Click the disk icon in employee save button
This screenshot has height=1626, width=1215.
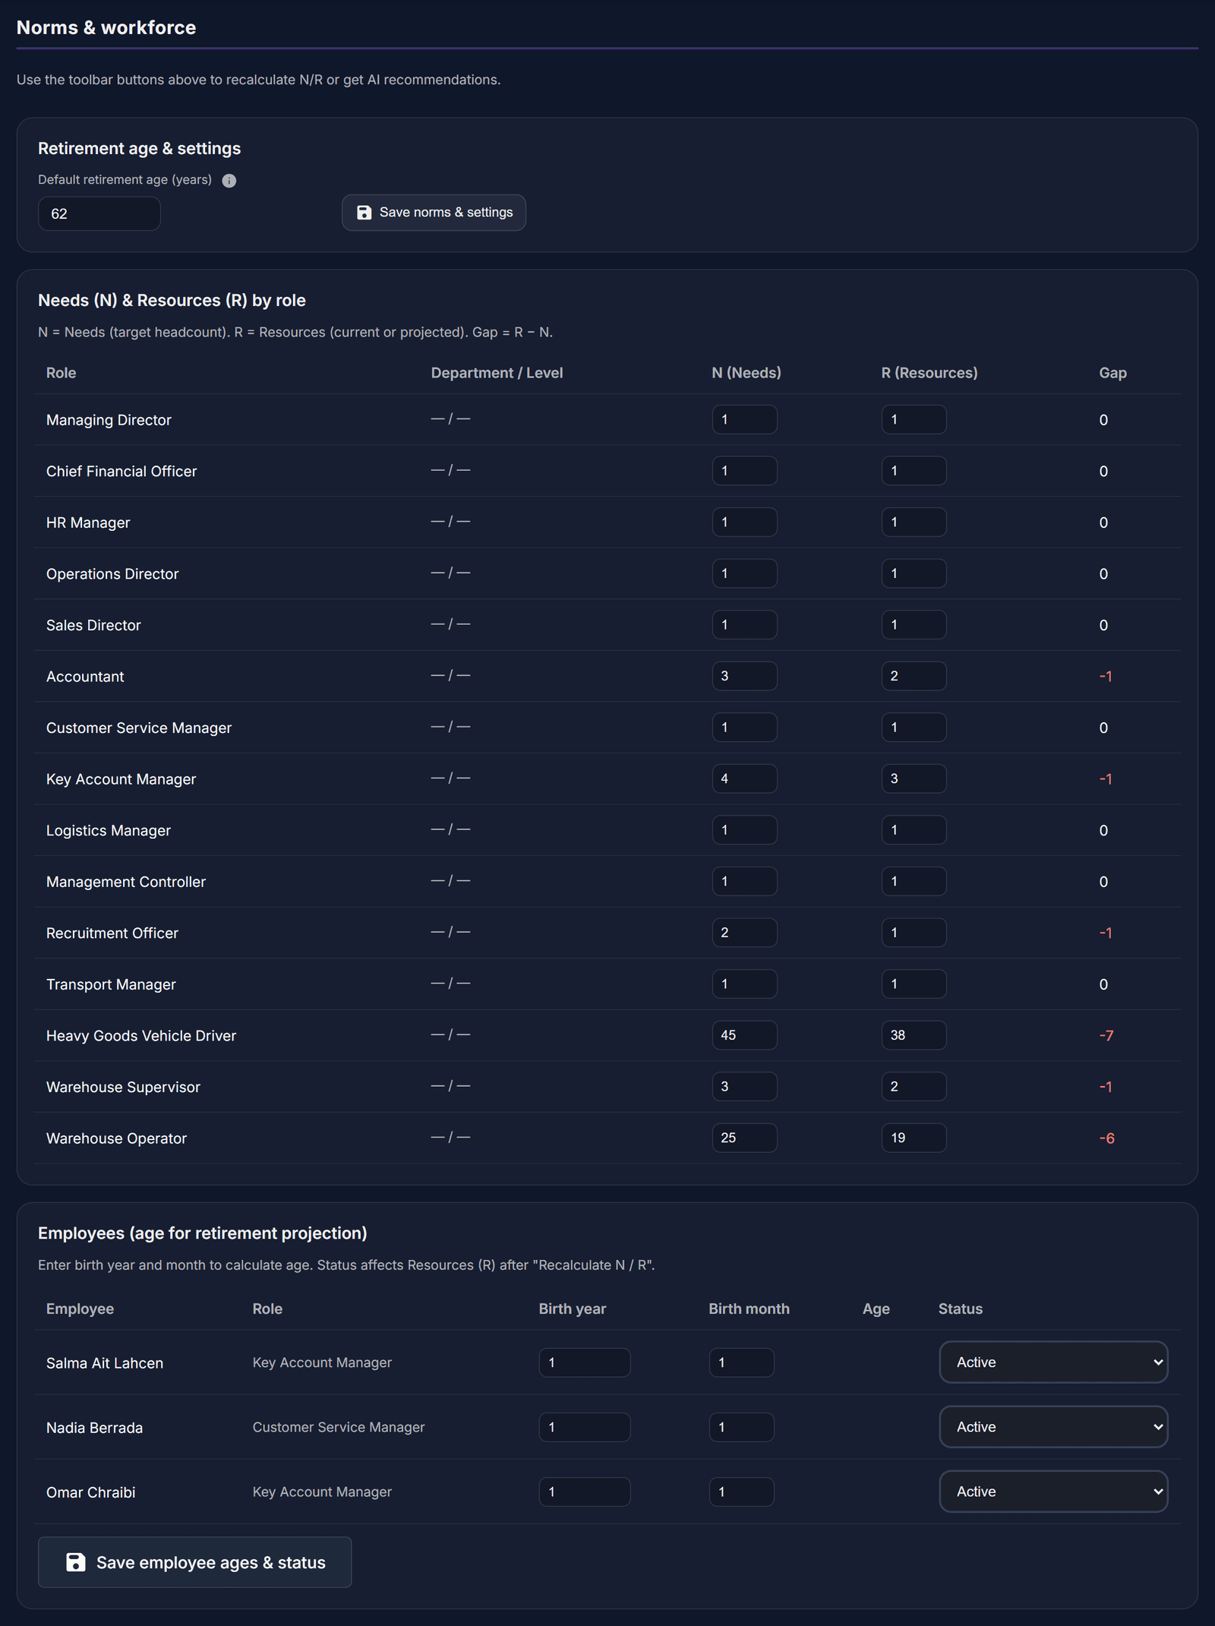click(x=76, y=1562)
